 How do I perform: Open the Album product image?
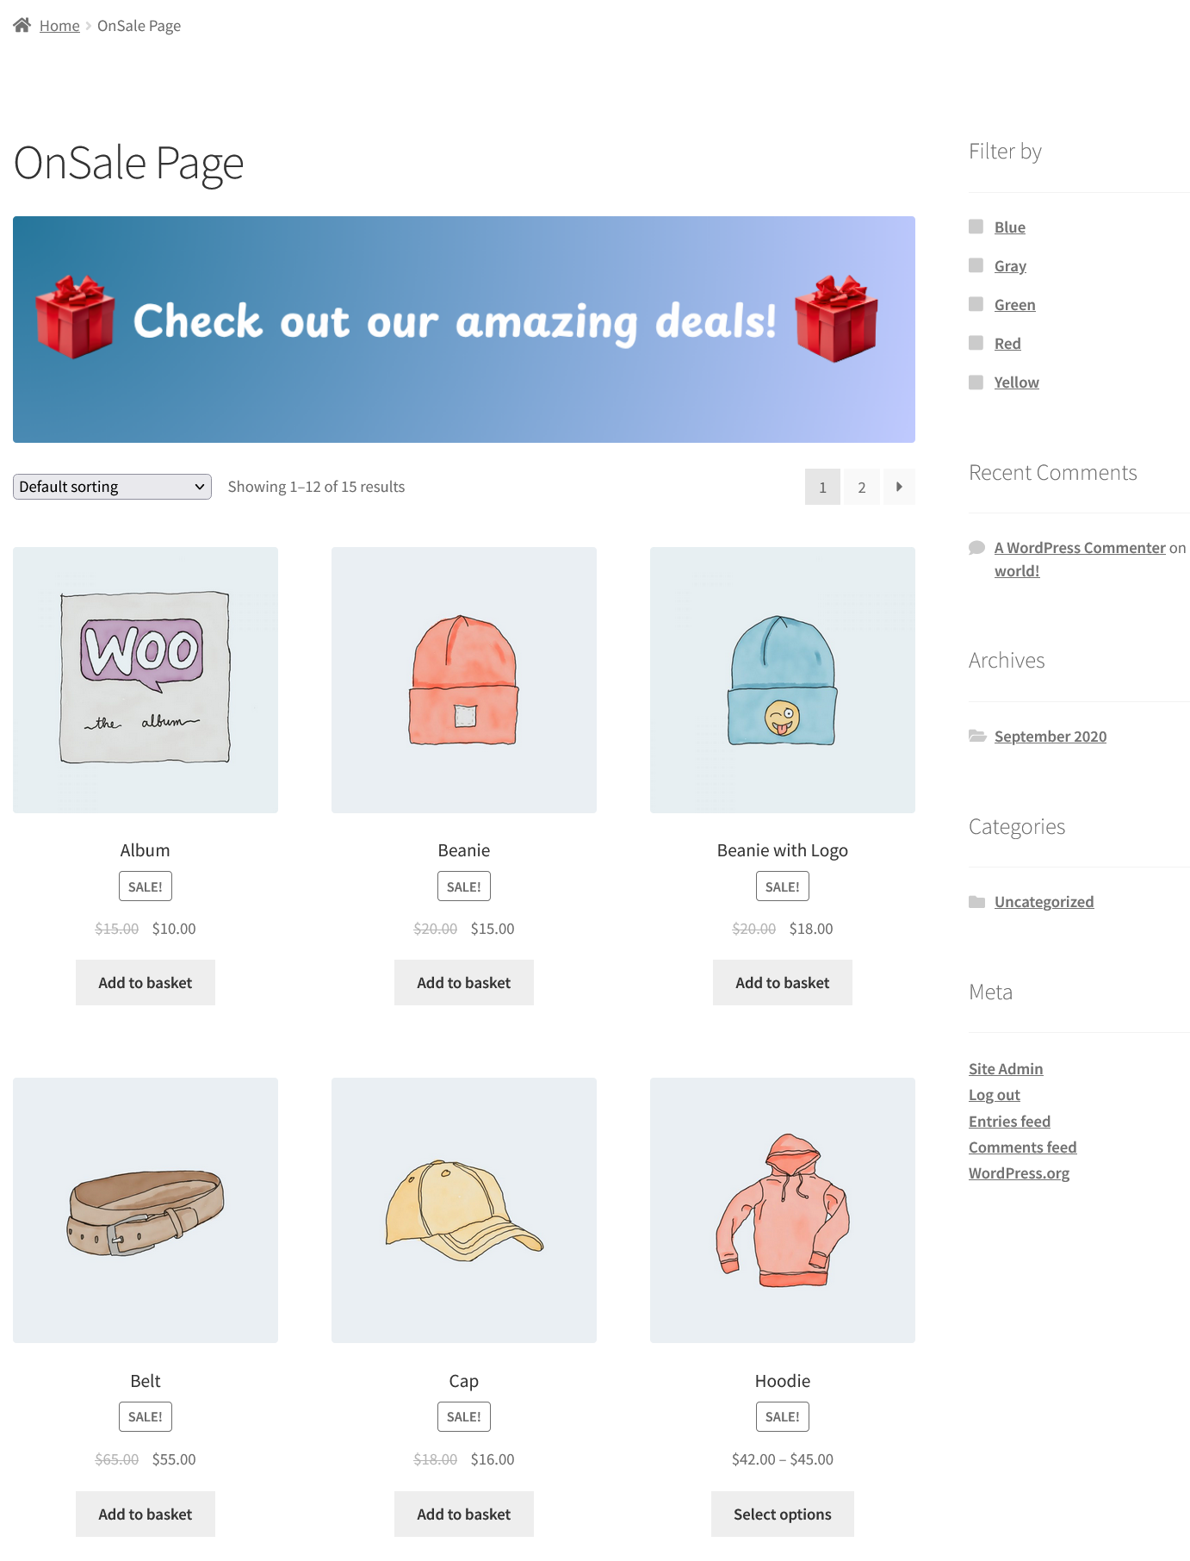(x=146, y=680)
